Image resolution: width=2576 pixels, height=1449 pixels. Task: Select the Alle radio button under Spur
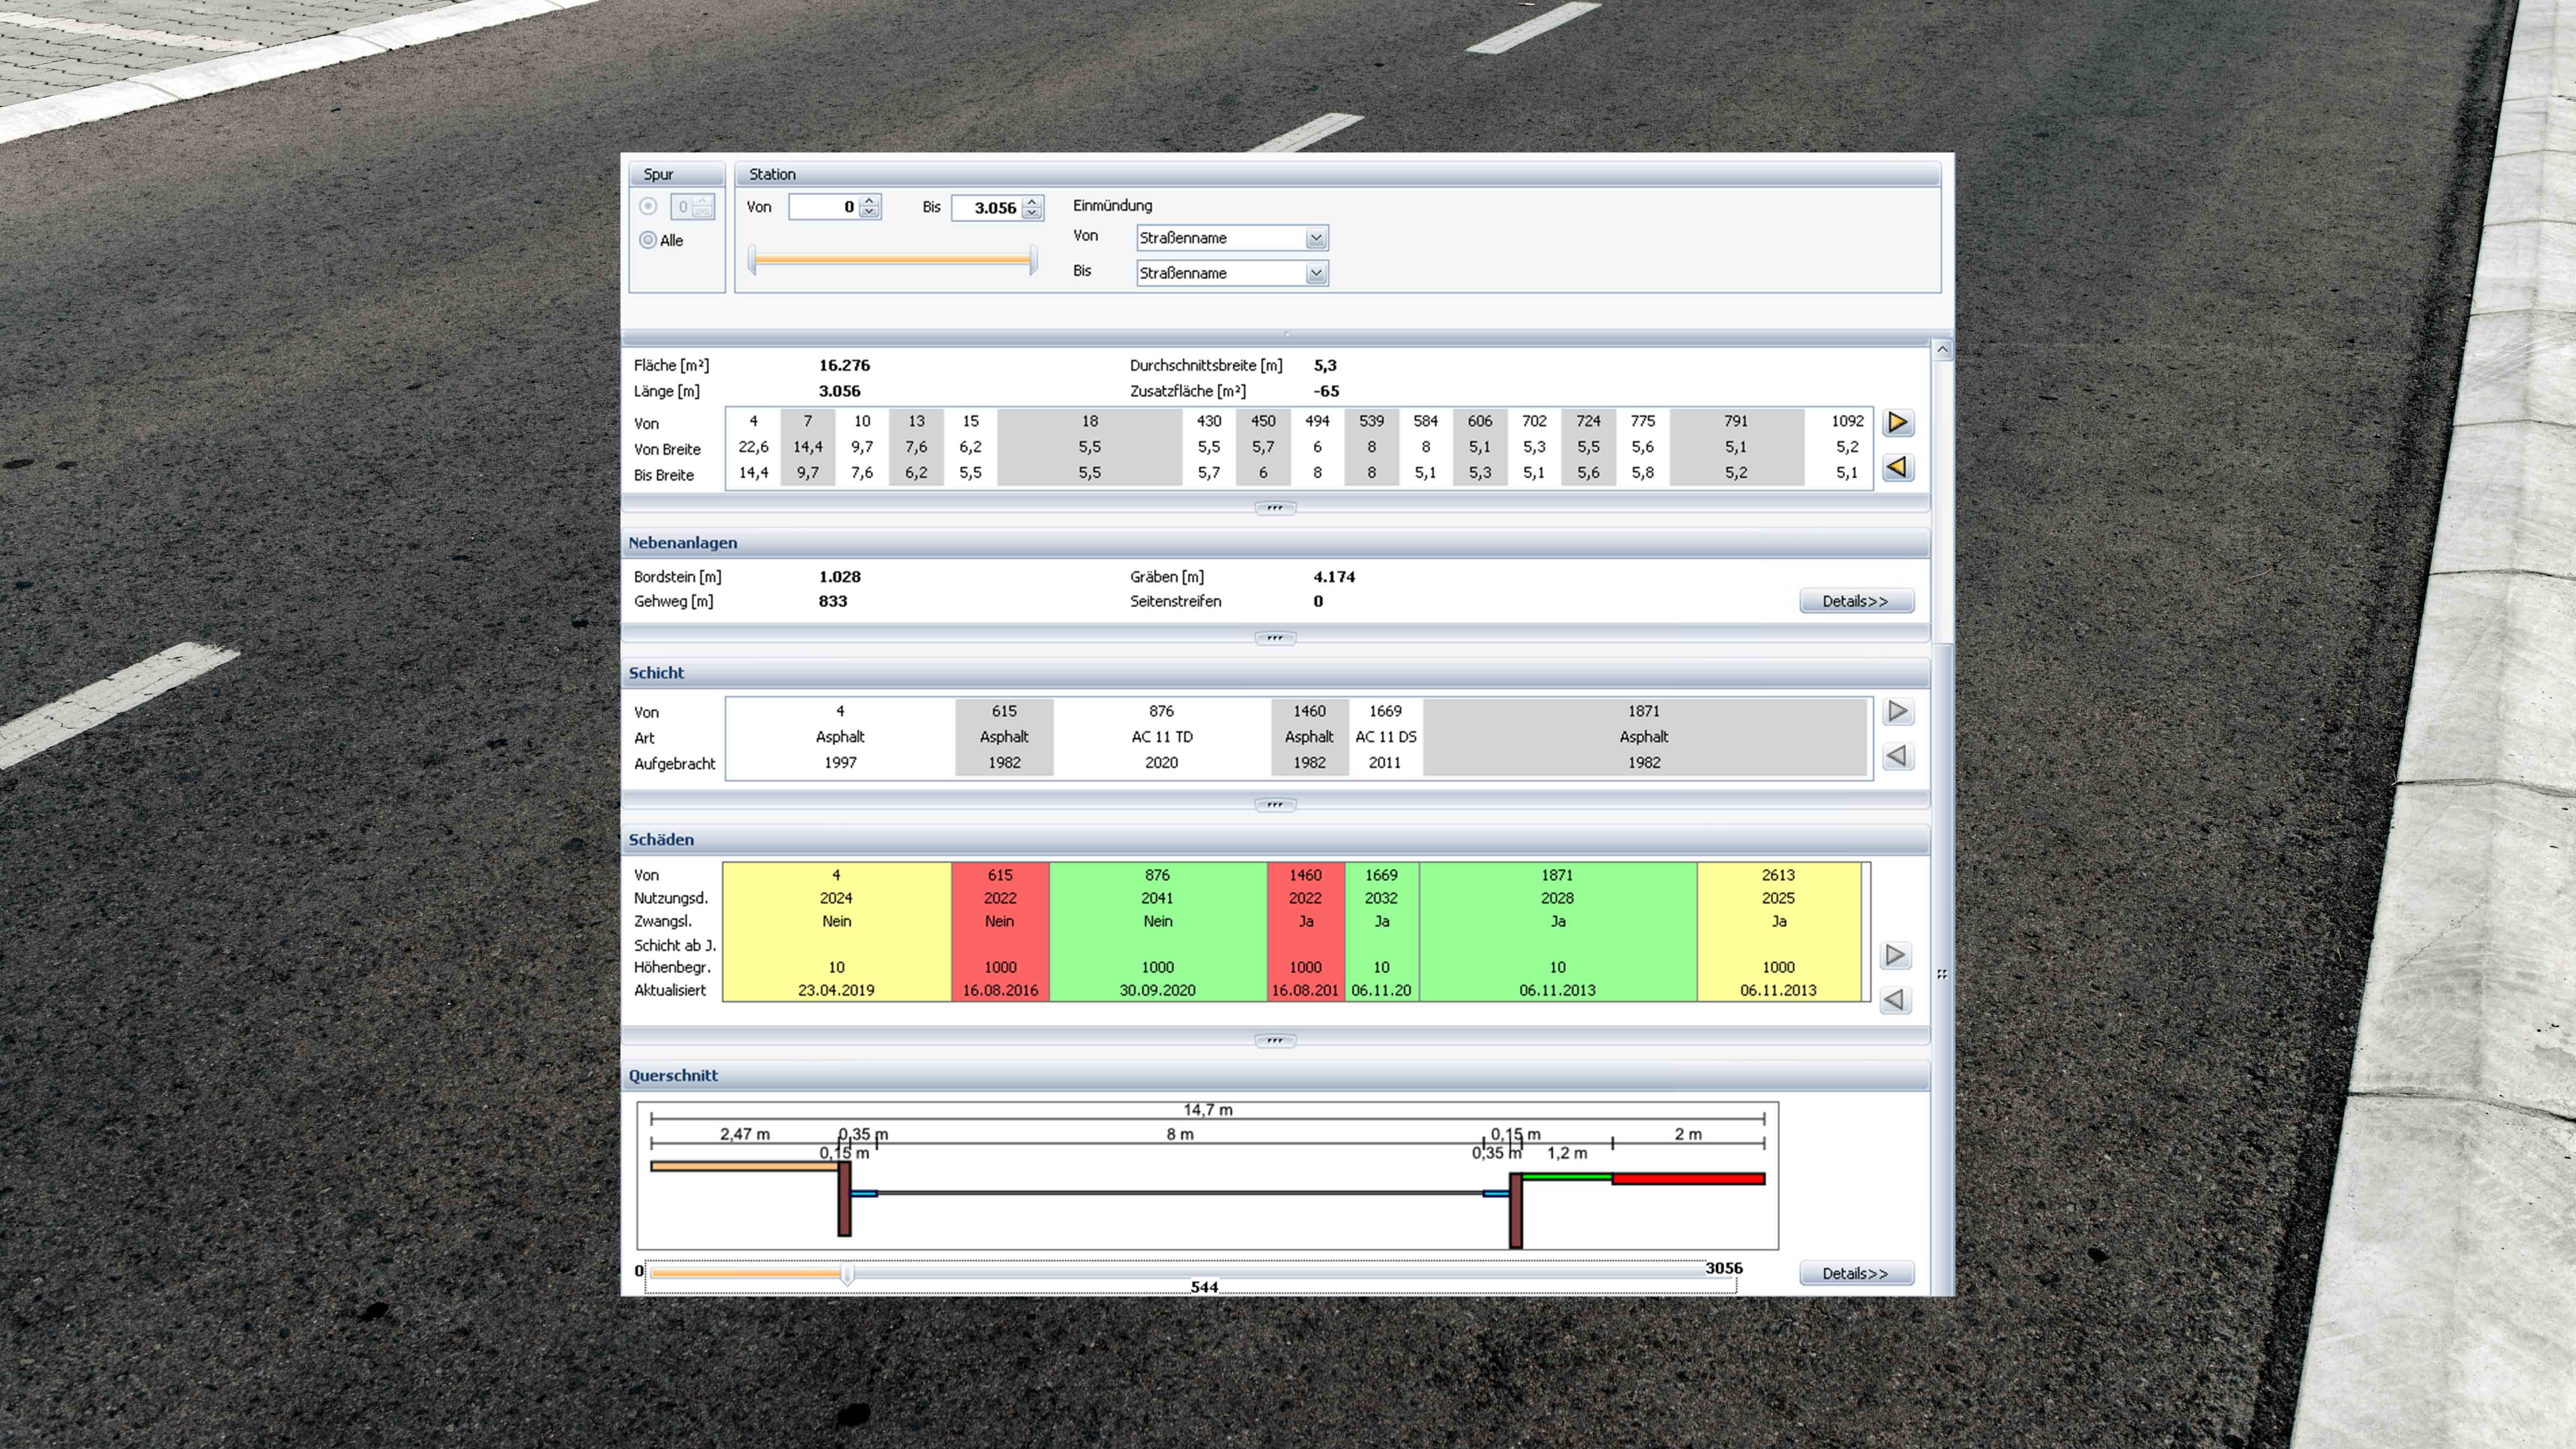tap(648, 240)
